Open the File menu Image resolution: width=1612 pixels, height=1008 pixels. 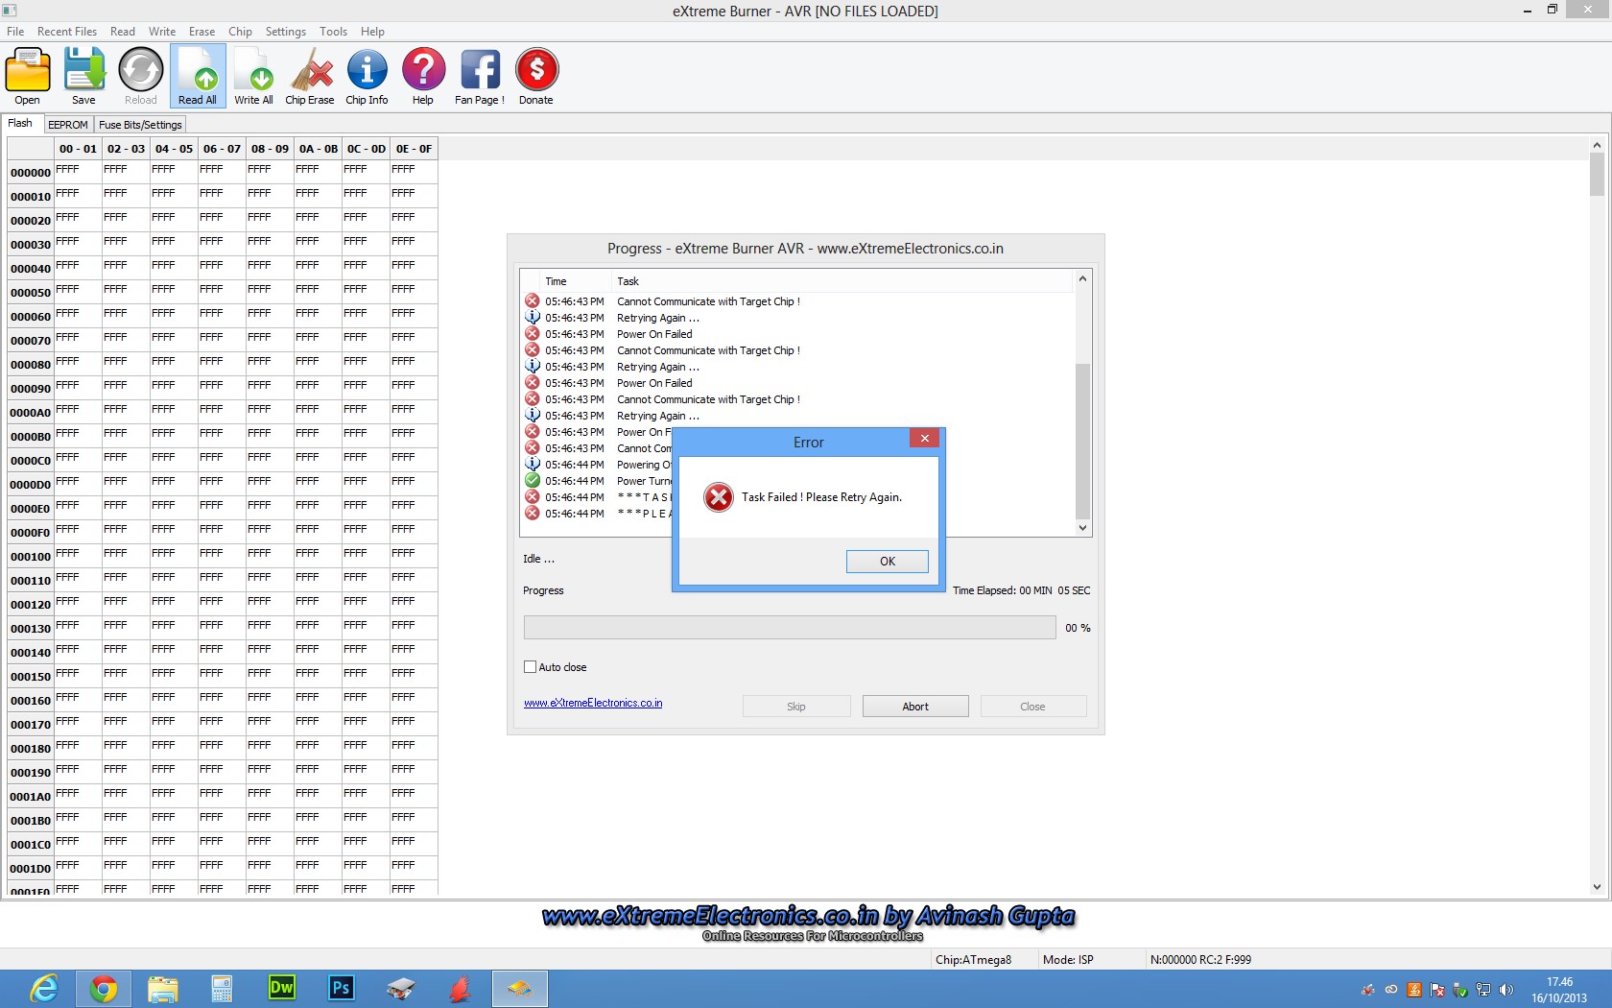point(15,32)
